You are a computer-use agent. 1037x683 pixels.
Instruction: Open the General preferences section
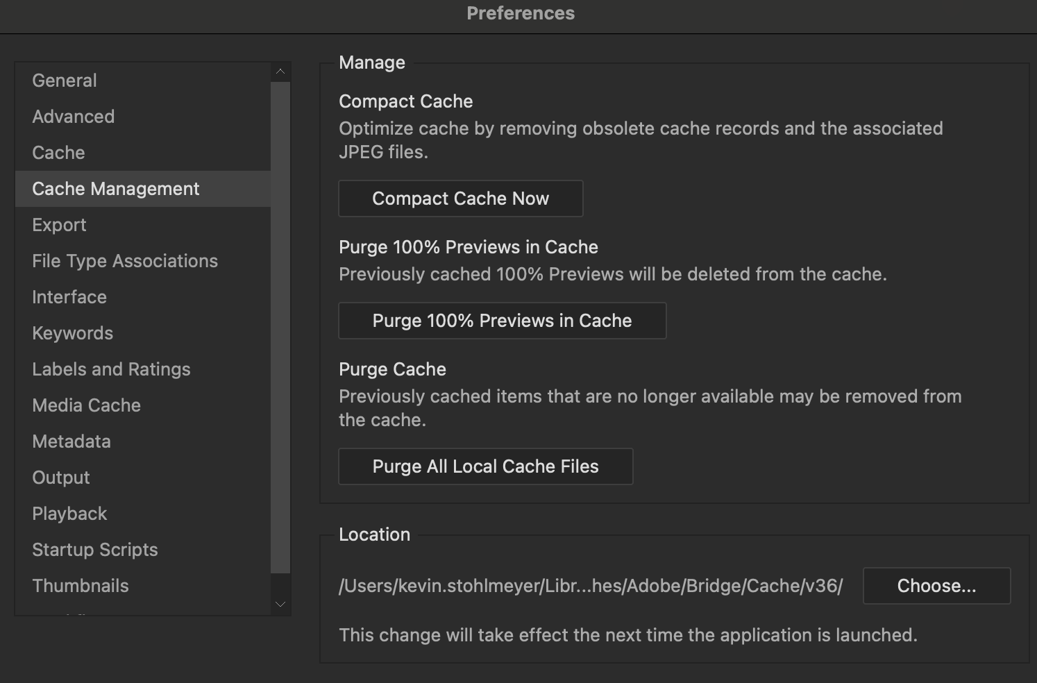pyautogui.click(x=65, y=81)
